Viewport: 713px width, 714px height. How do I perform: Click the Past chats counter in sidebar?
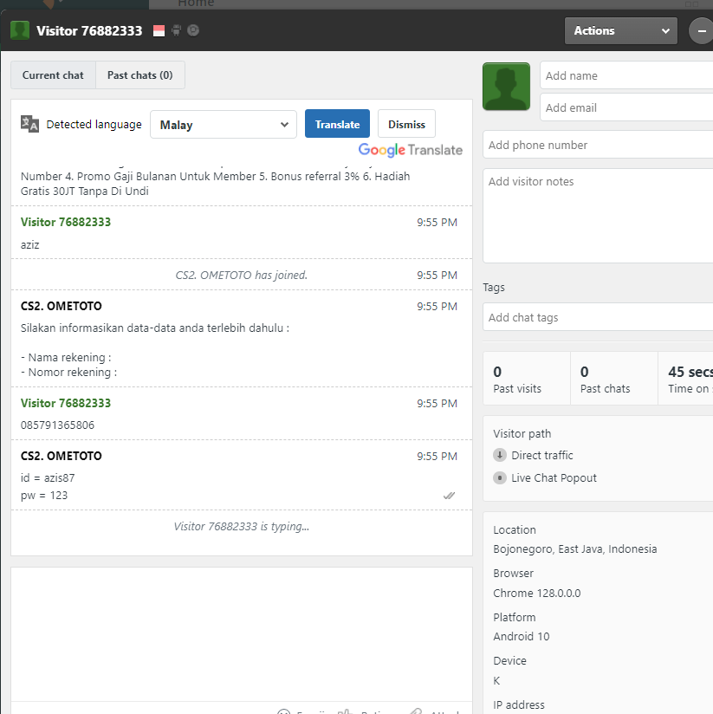coord(613,379)
